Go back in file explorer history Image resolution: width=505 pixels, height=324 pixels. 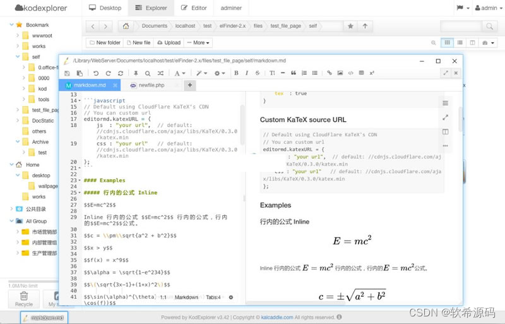pyautogui.click(x=93, y=27)
